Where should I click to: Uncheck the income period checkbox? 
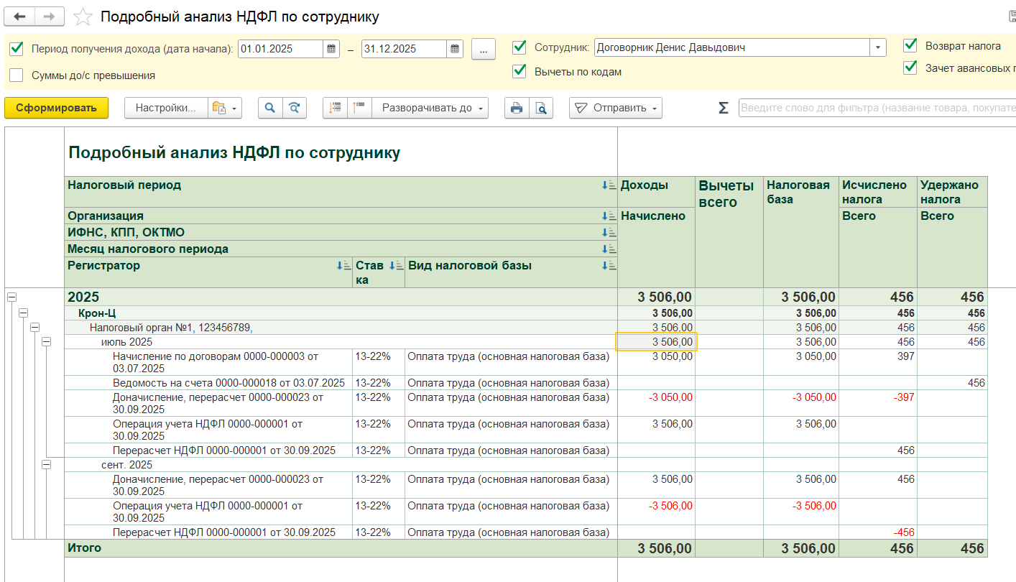[17, 49]
